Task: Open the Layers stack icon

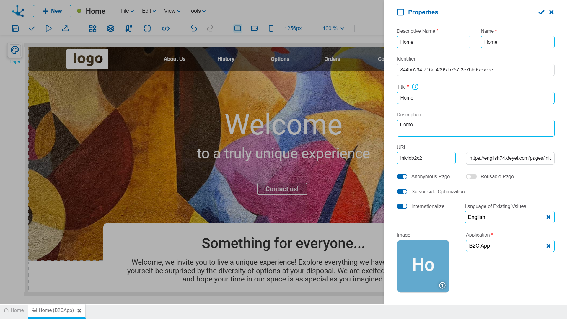Action: [x=110, y=28]
